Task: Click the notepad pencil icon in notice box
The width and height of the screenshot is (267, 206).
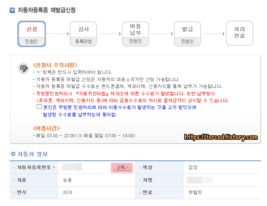Action: click(24, 68)
